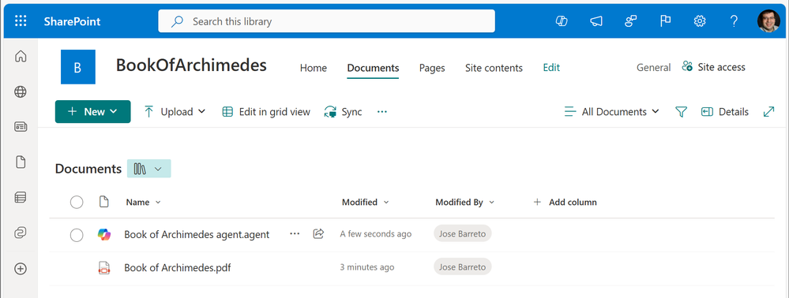Open the globe My sites icon
This screenshot has height=298, width=789.
[x=21, y=91]
